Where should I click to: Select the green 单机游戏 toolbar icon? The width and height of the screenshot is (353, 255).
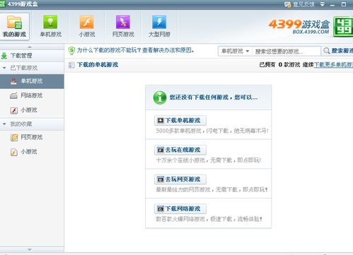50,22
